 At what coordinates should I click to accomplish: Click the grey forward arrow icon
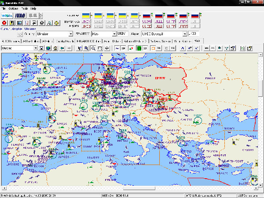point(69,48)
